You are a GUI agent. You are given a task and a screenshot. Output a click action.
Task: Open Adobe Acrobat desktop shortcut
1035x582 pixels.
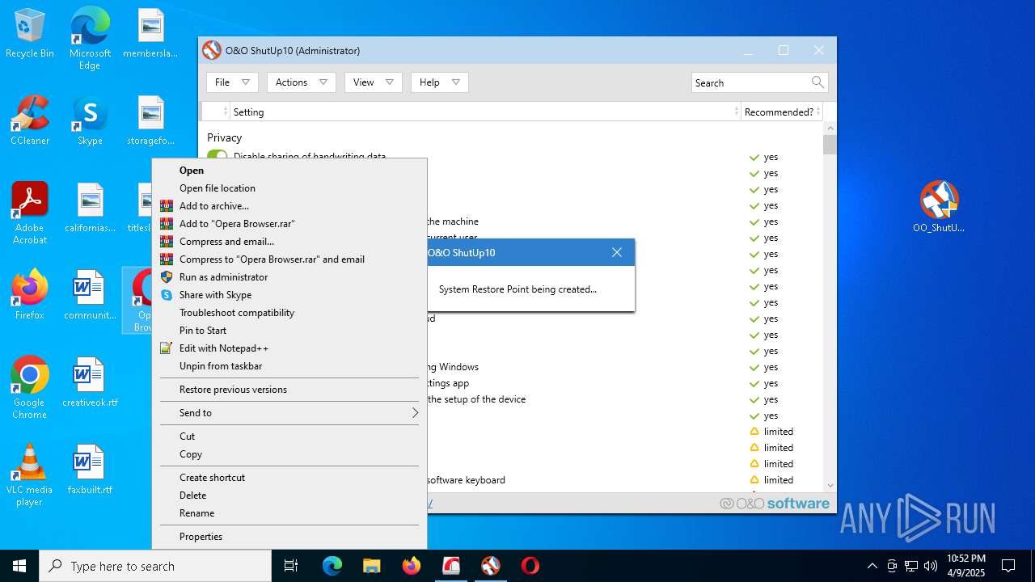point(30,213)
